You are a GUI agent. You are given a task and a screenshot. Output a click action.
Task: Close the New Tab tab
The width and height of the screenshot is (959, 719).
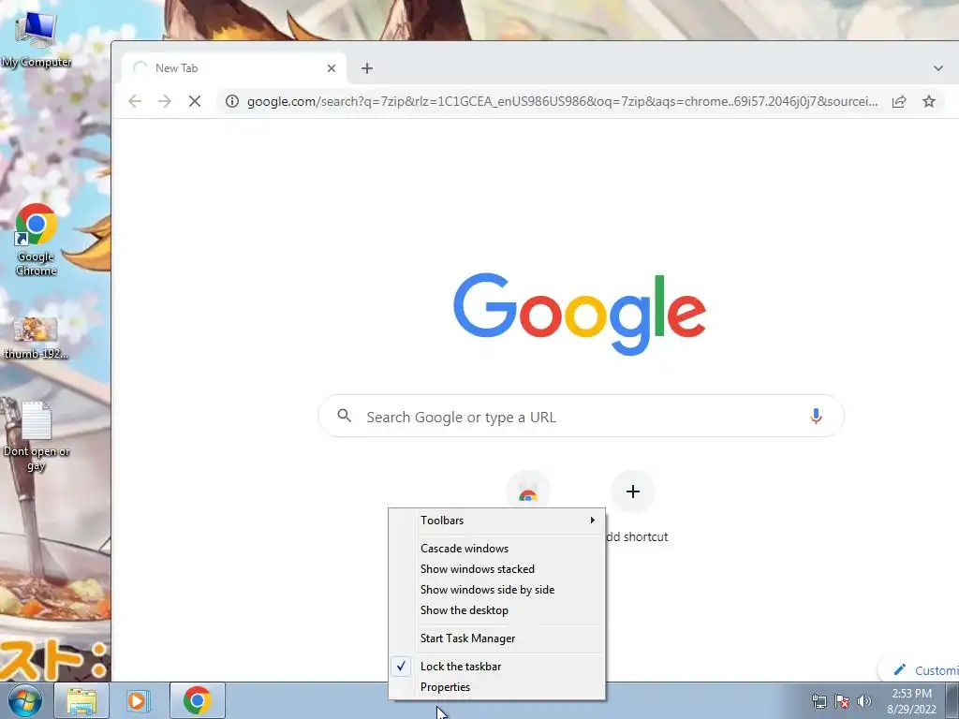coord(332,68)
